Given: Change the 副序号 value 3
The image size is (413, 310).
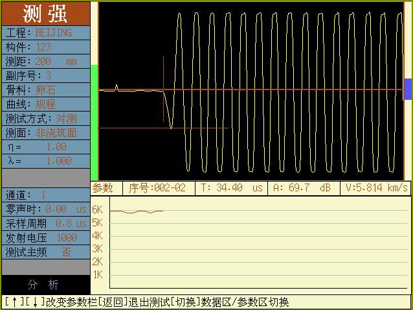Looking at the screenshot, I should tap(45, 75).
